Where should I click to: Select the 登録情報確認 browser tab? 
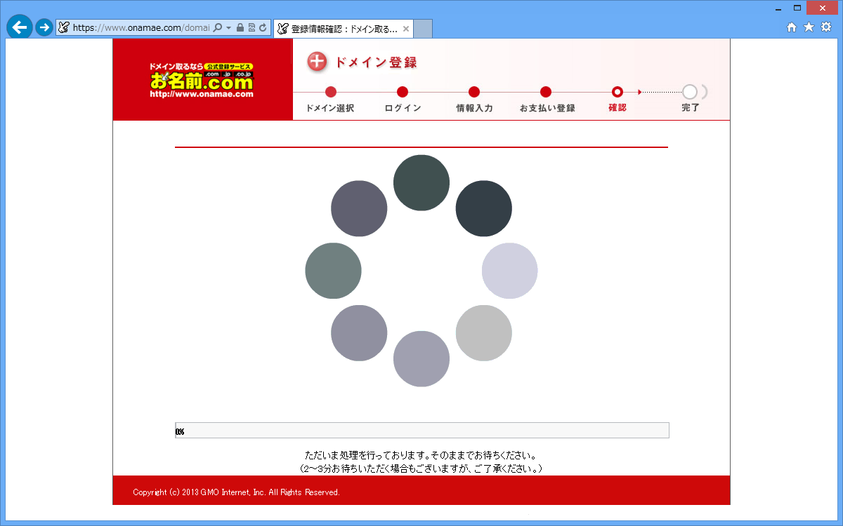[x=337, y=29]
